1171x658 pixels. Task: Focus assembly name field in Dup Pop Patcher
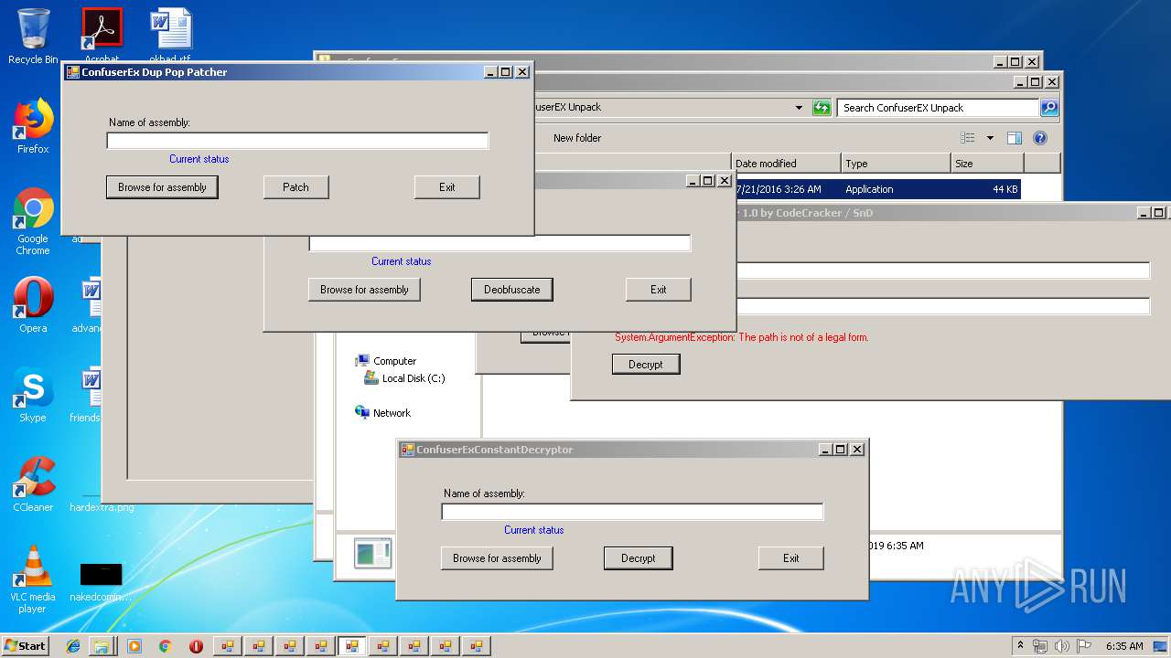click(297, 141)
